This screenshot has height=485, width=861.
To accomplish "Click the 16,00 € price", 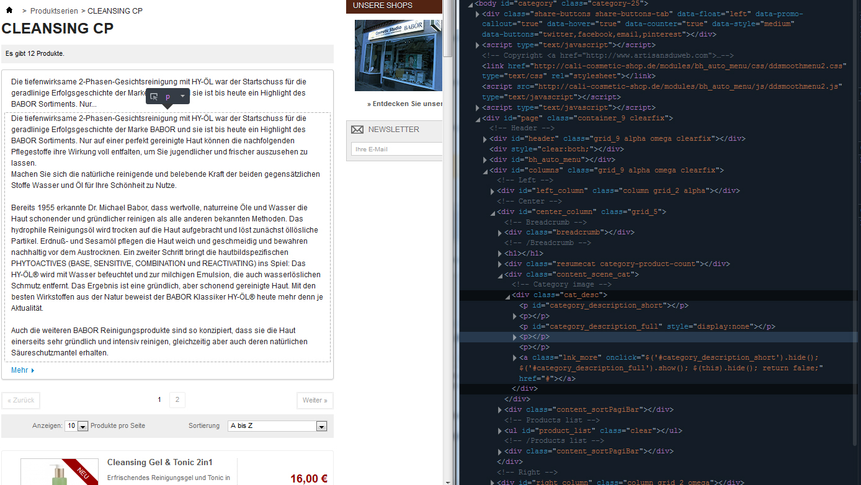I will pos(309,478).
